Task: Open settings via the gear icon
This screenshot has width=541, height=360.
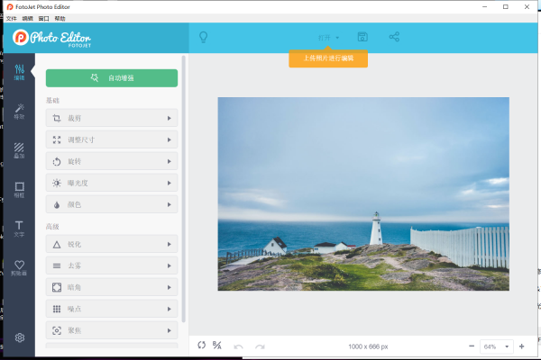Action: (20, 337)
